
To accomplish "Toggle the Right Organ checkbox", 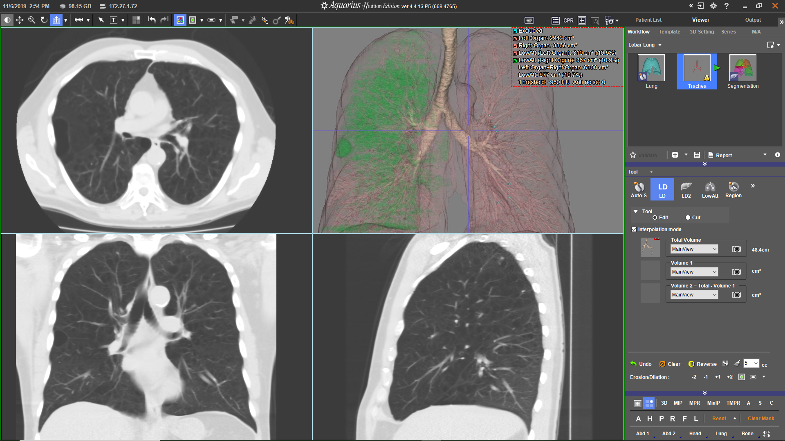I will pos(515,46).
